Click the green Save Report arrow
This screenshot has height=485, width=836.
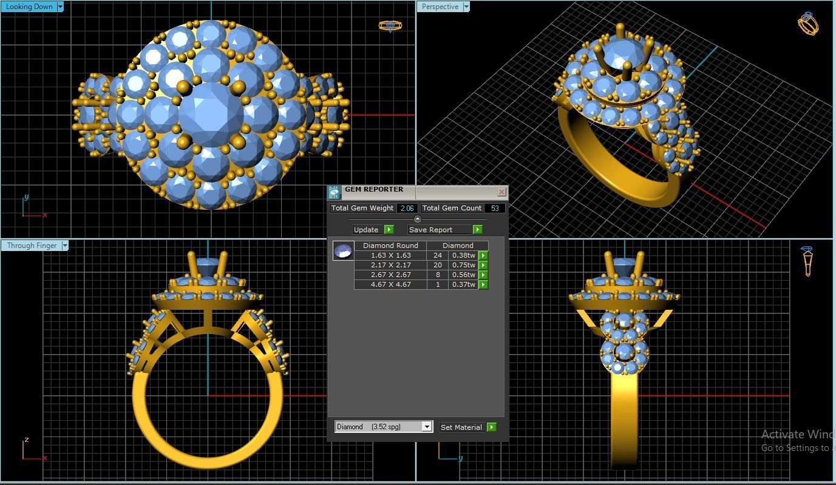[x=478, y=230]
